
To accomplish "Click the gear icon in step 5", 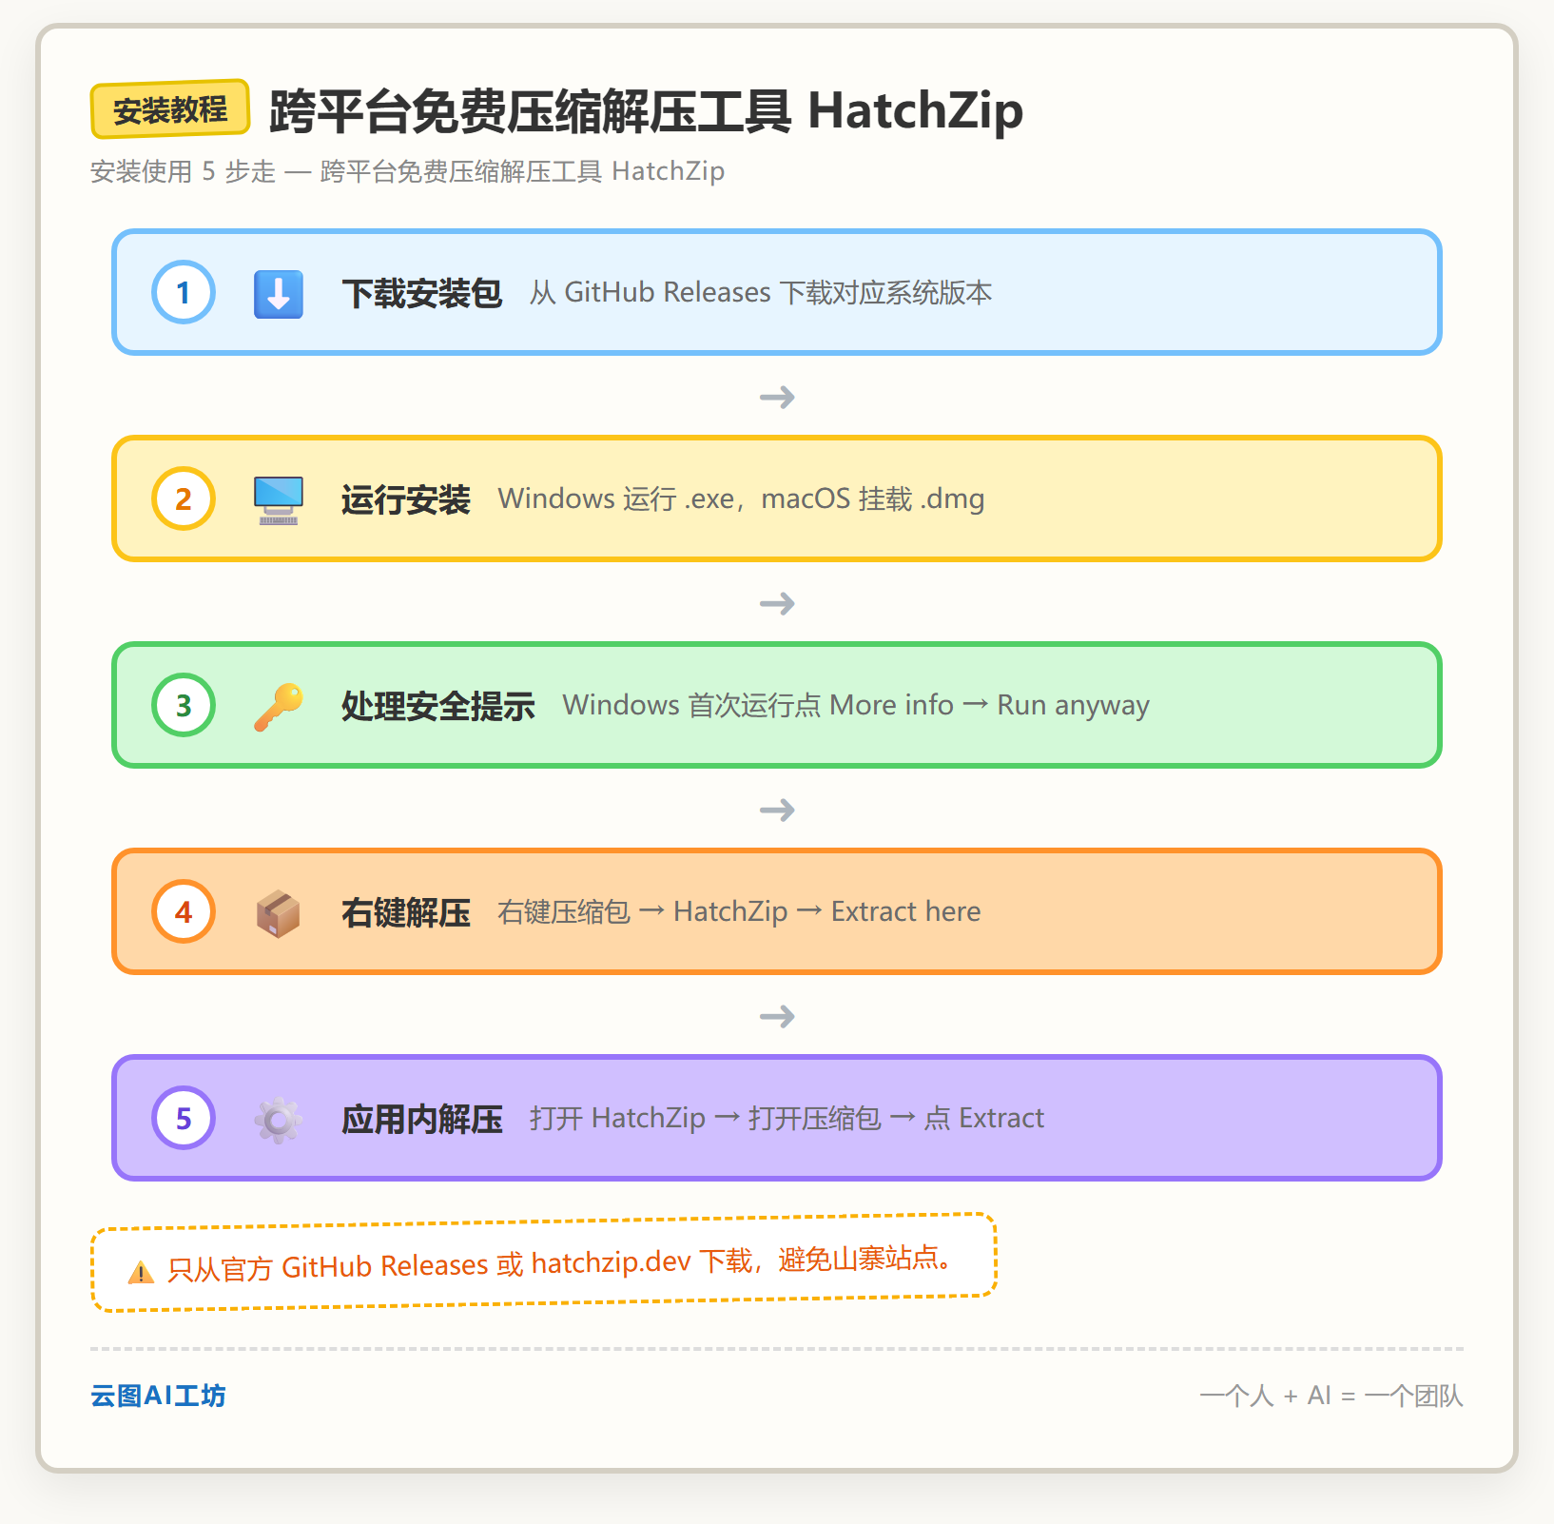I will pos(279,1119).
